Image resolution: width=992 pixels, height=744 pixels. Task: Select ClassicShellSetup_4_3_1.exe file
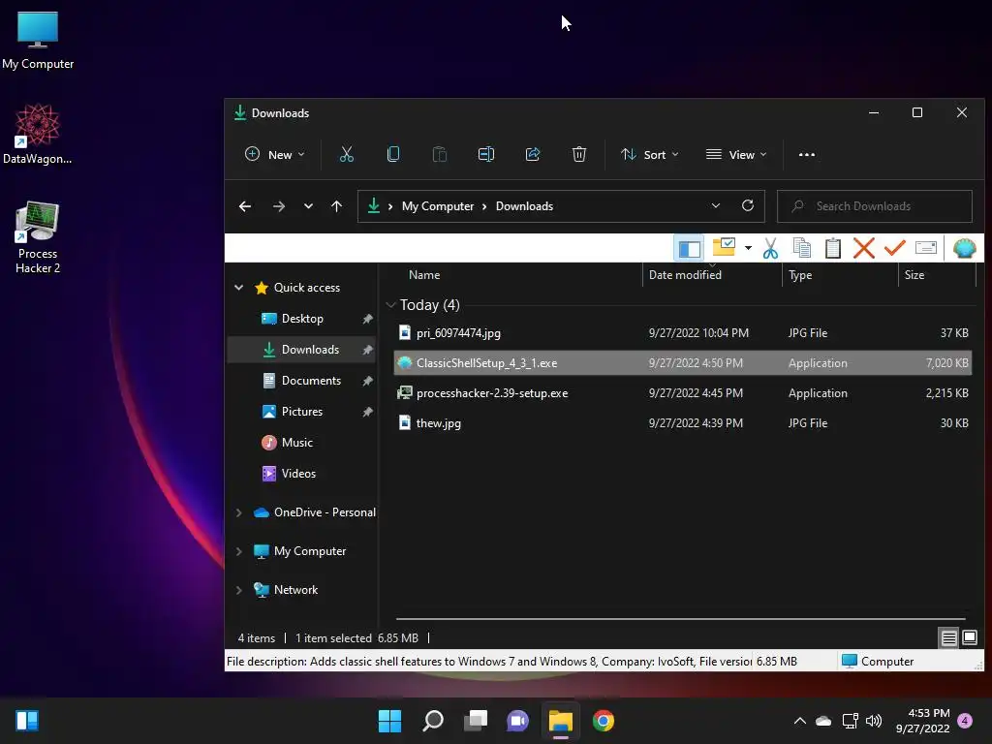point(683,363)
